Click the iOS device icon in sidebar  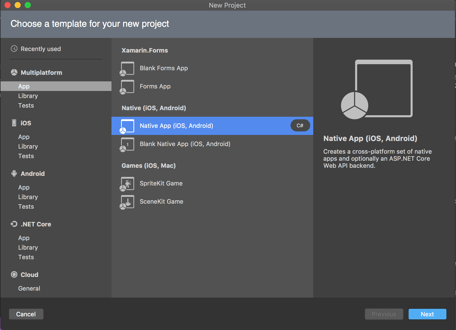pyautogui.click(x=14, y=123)
